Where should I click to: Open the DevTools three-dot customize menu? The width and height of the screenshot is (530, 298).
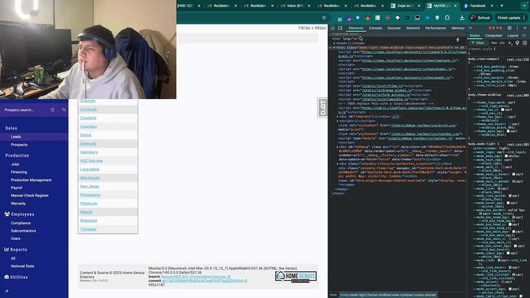tap(517, 28)
